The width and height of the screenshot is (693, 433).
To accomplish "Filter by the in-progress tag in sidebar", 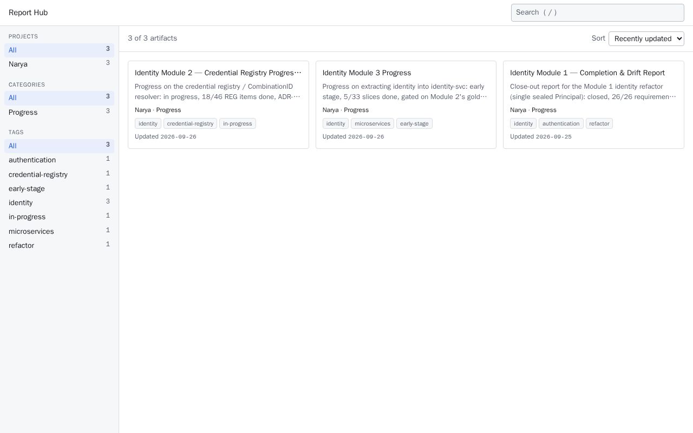I will tap(59, 216).
